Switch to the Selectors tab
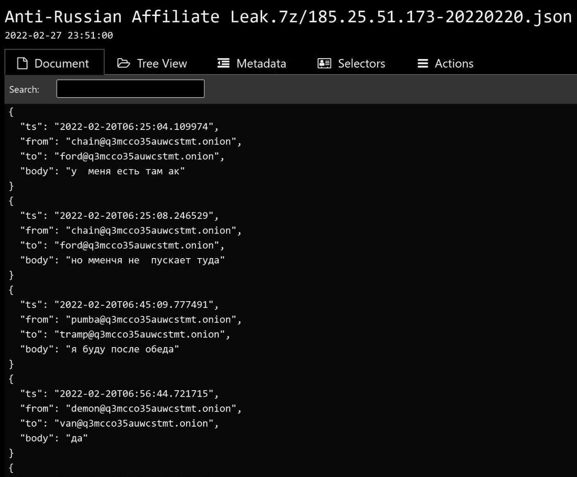 point(352,63)
